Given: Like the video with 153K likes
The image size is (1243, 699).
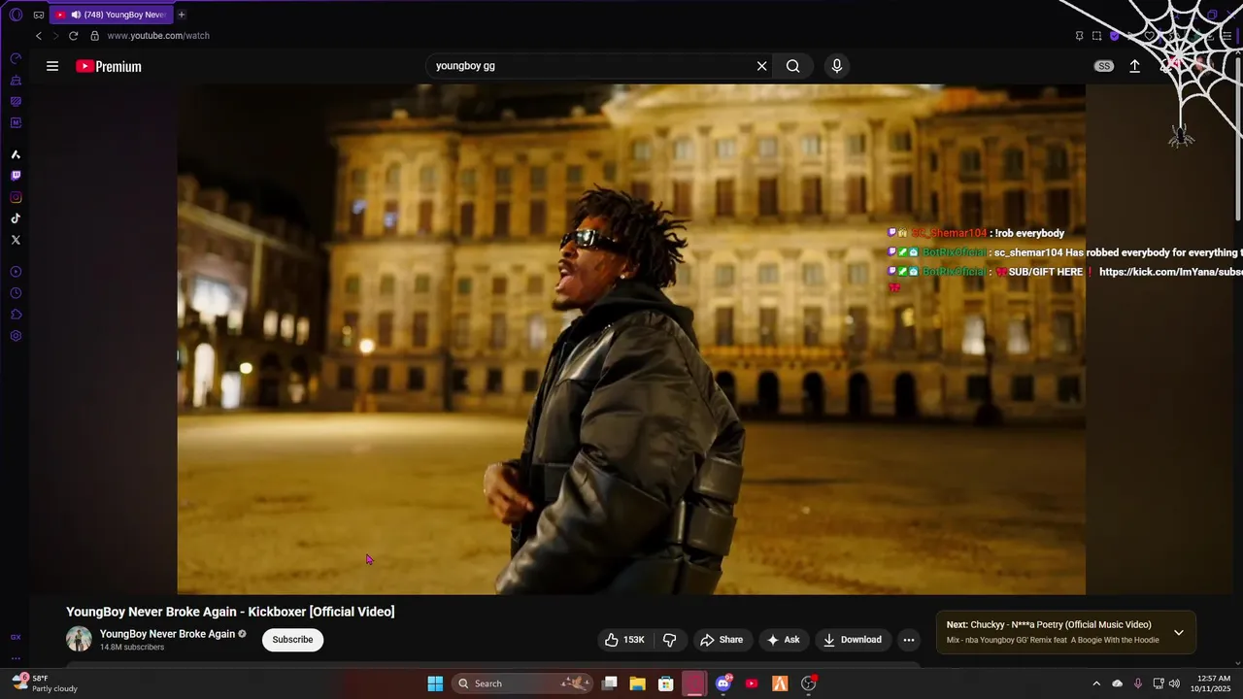Looking at the screenshot, I should coord(624,640).
